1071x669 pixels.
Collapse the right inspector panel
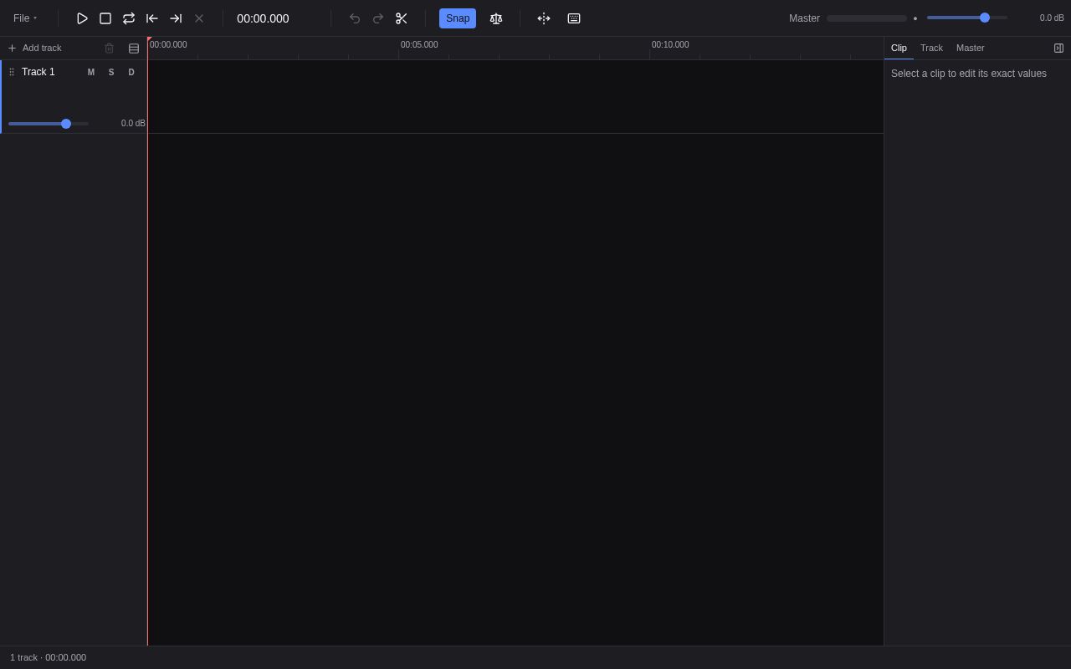pos(1058,49)
